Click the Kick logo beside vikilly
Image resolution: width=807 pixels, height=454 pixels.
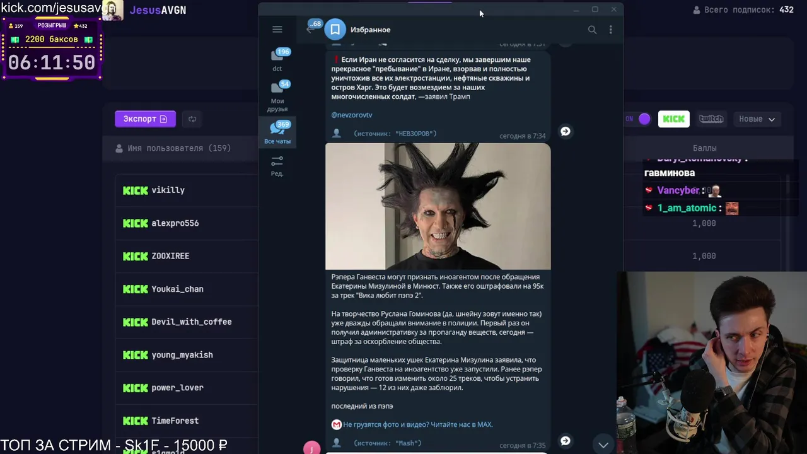136,190
